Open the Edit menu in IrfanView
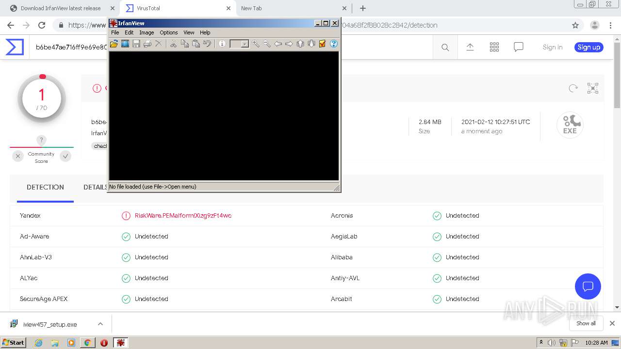Screen dimensions: 621x349 pyautogui.click(x=129, y=32)
